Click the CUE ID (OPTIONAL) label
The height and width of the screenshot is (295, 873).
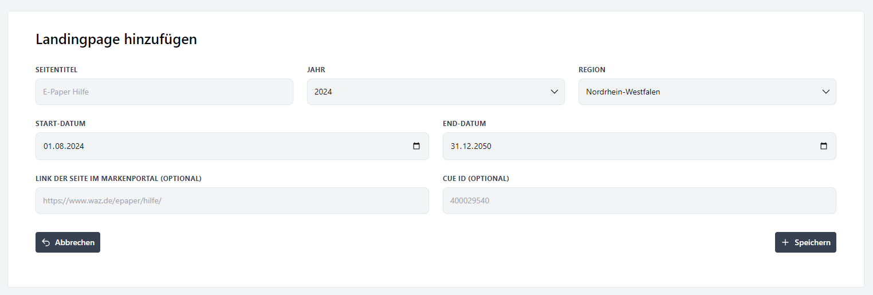click(x=475, y=178)
